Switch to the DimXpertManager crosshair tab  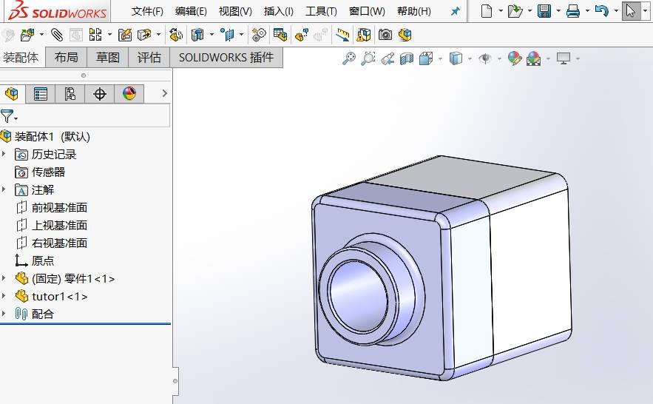coord(100,94)
